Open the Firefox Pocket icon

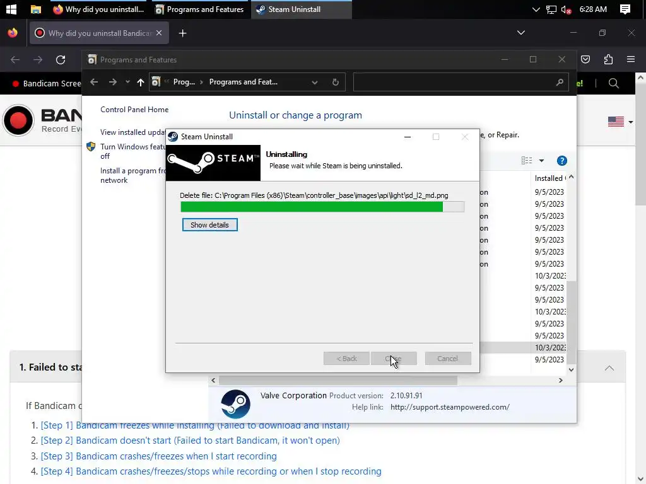(x=585, y=60)
